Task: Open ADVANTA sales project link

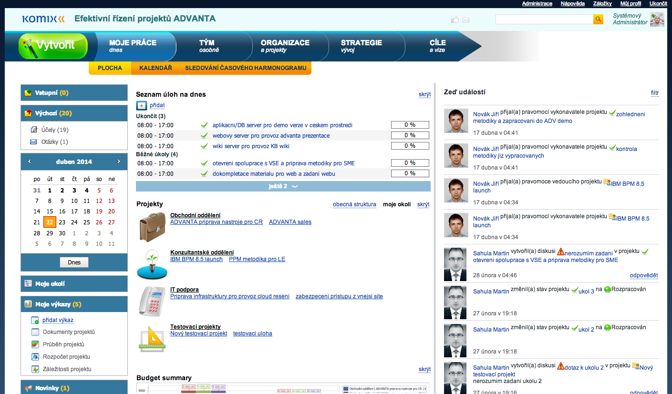Action: [x=290, y=222]
